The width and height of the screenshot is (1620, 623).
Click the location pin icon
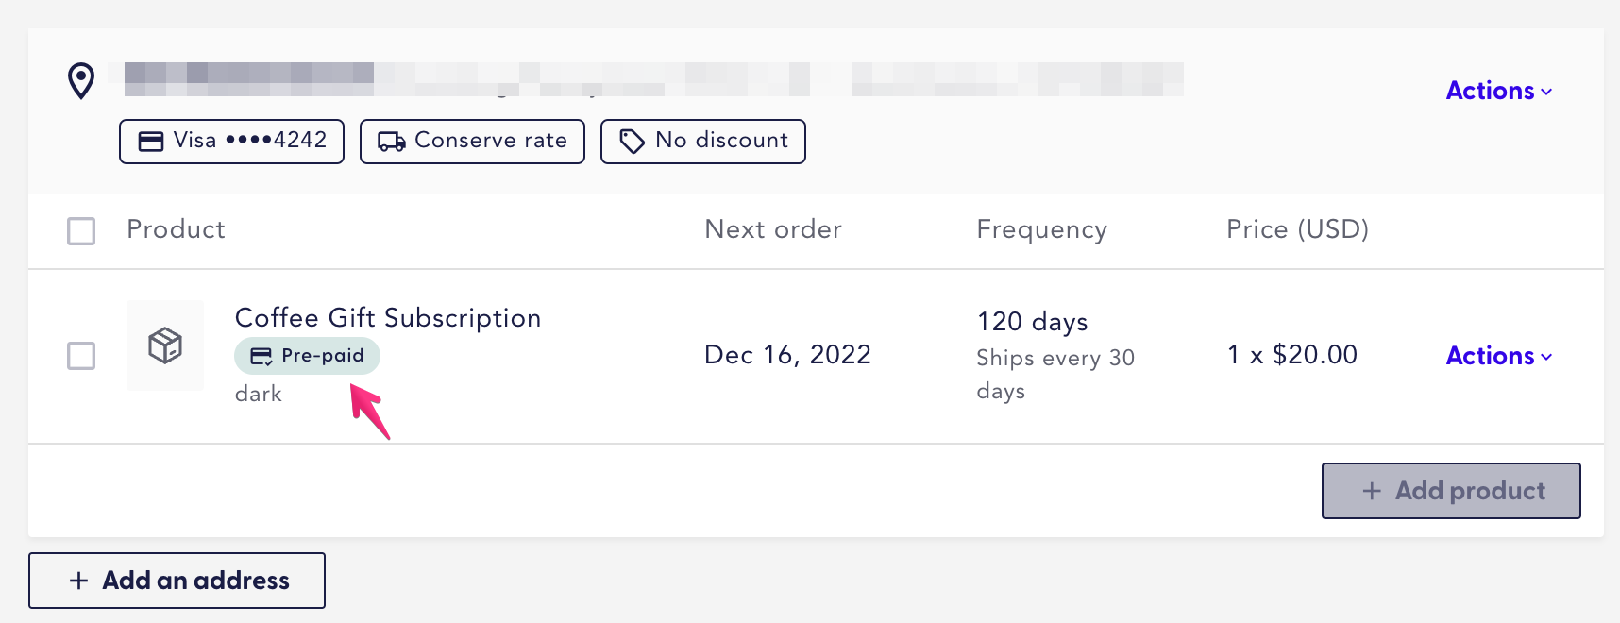tap(81, 80)
